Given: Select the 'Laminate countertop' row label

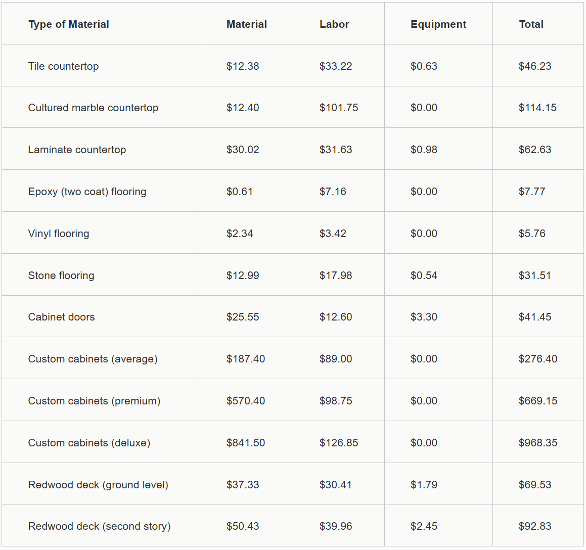Looking at the screenshot, I should 77,150.
